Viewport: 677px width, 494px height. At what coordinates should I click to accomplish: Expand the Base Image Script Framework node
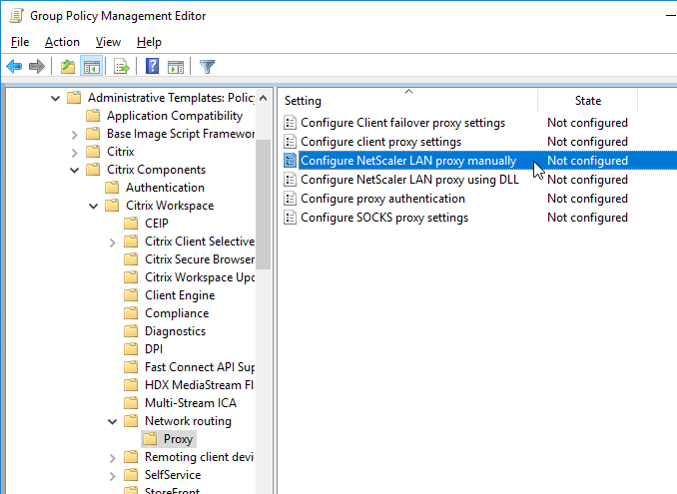tap(74, 135)
